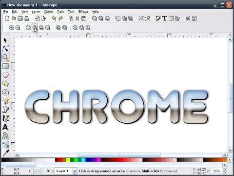Select the Ellipse tool

5,75
